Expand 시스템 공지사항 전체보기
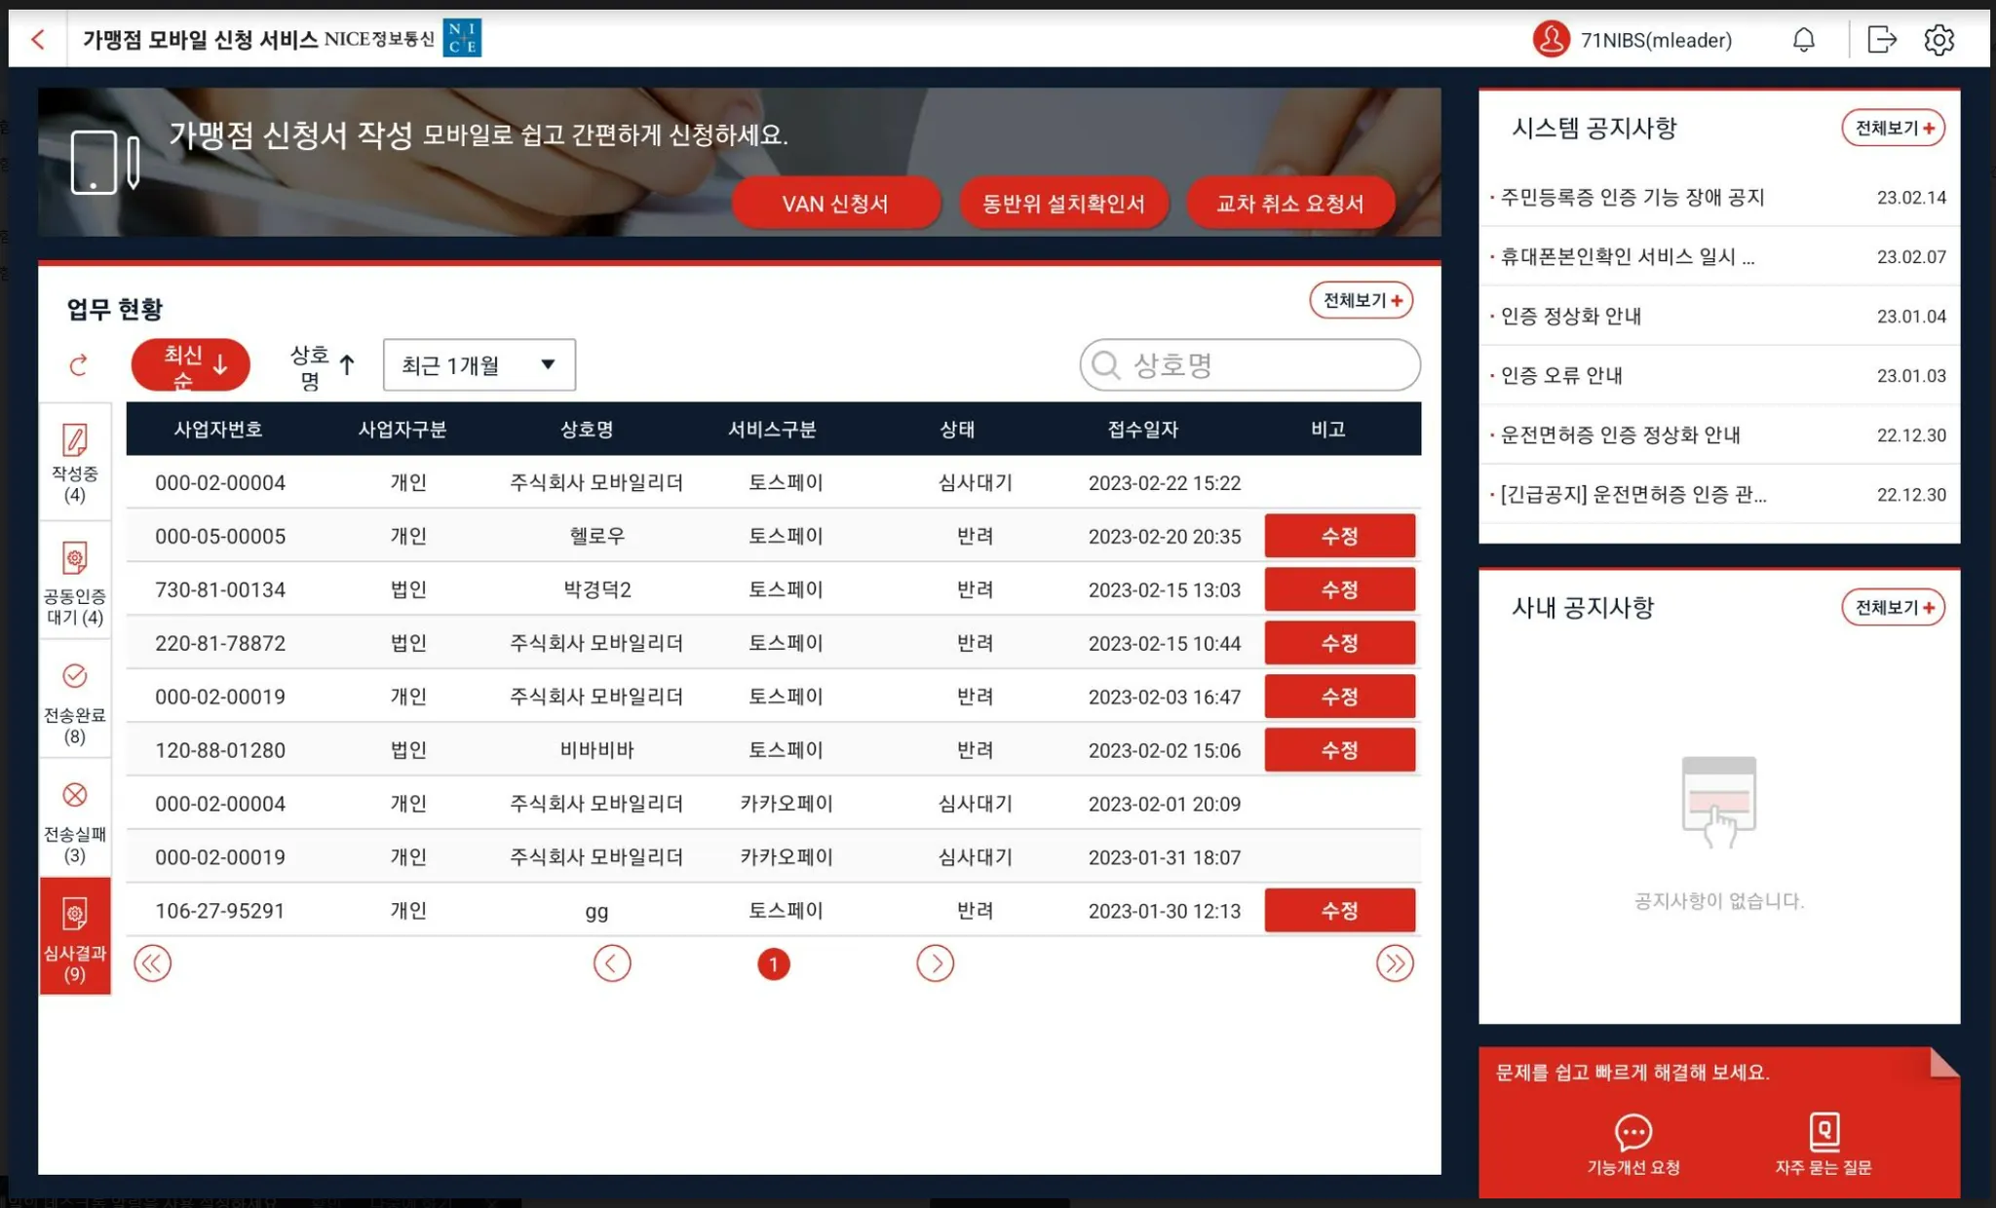Screen dimensions: 1996x1208 click(1893, 129)
